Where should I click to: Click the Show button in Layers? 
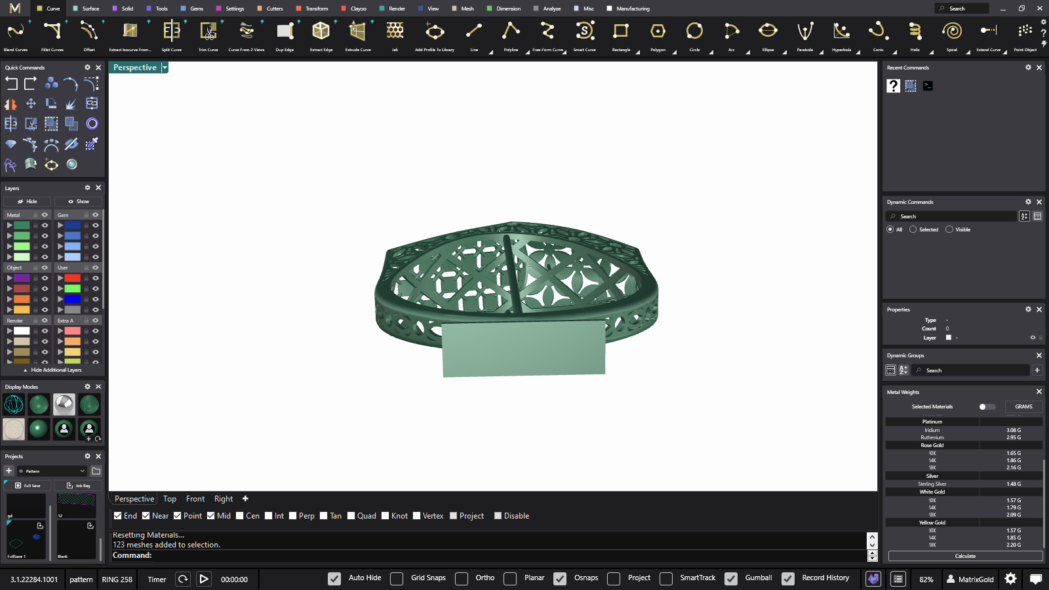click(x=78, y=201)
